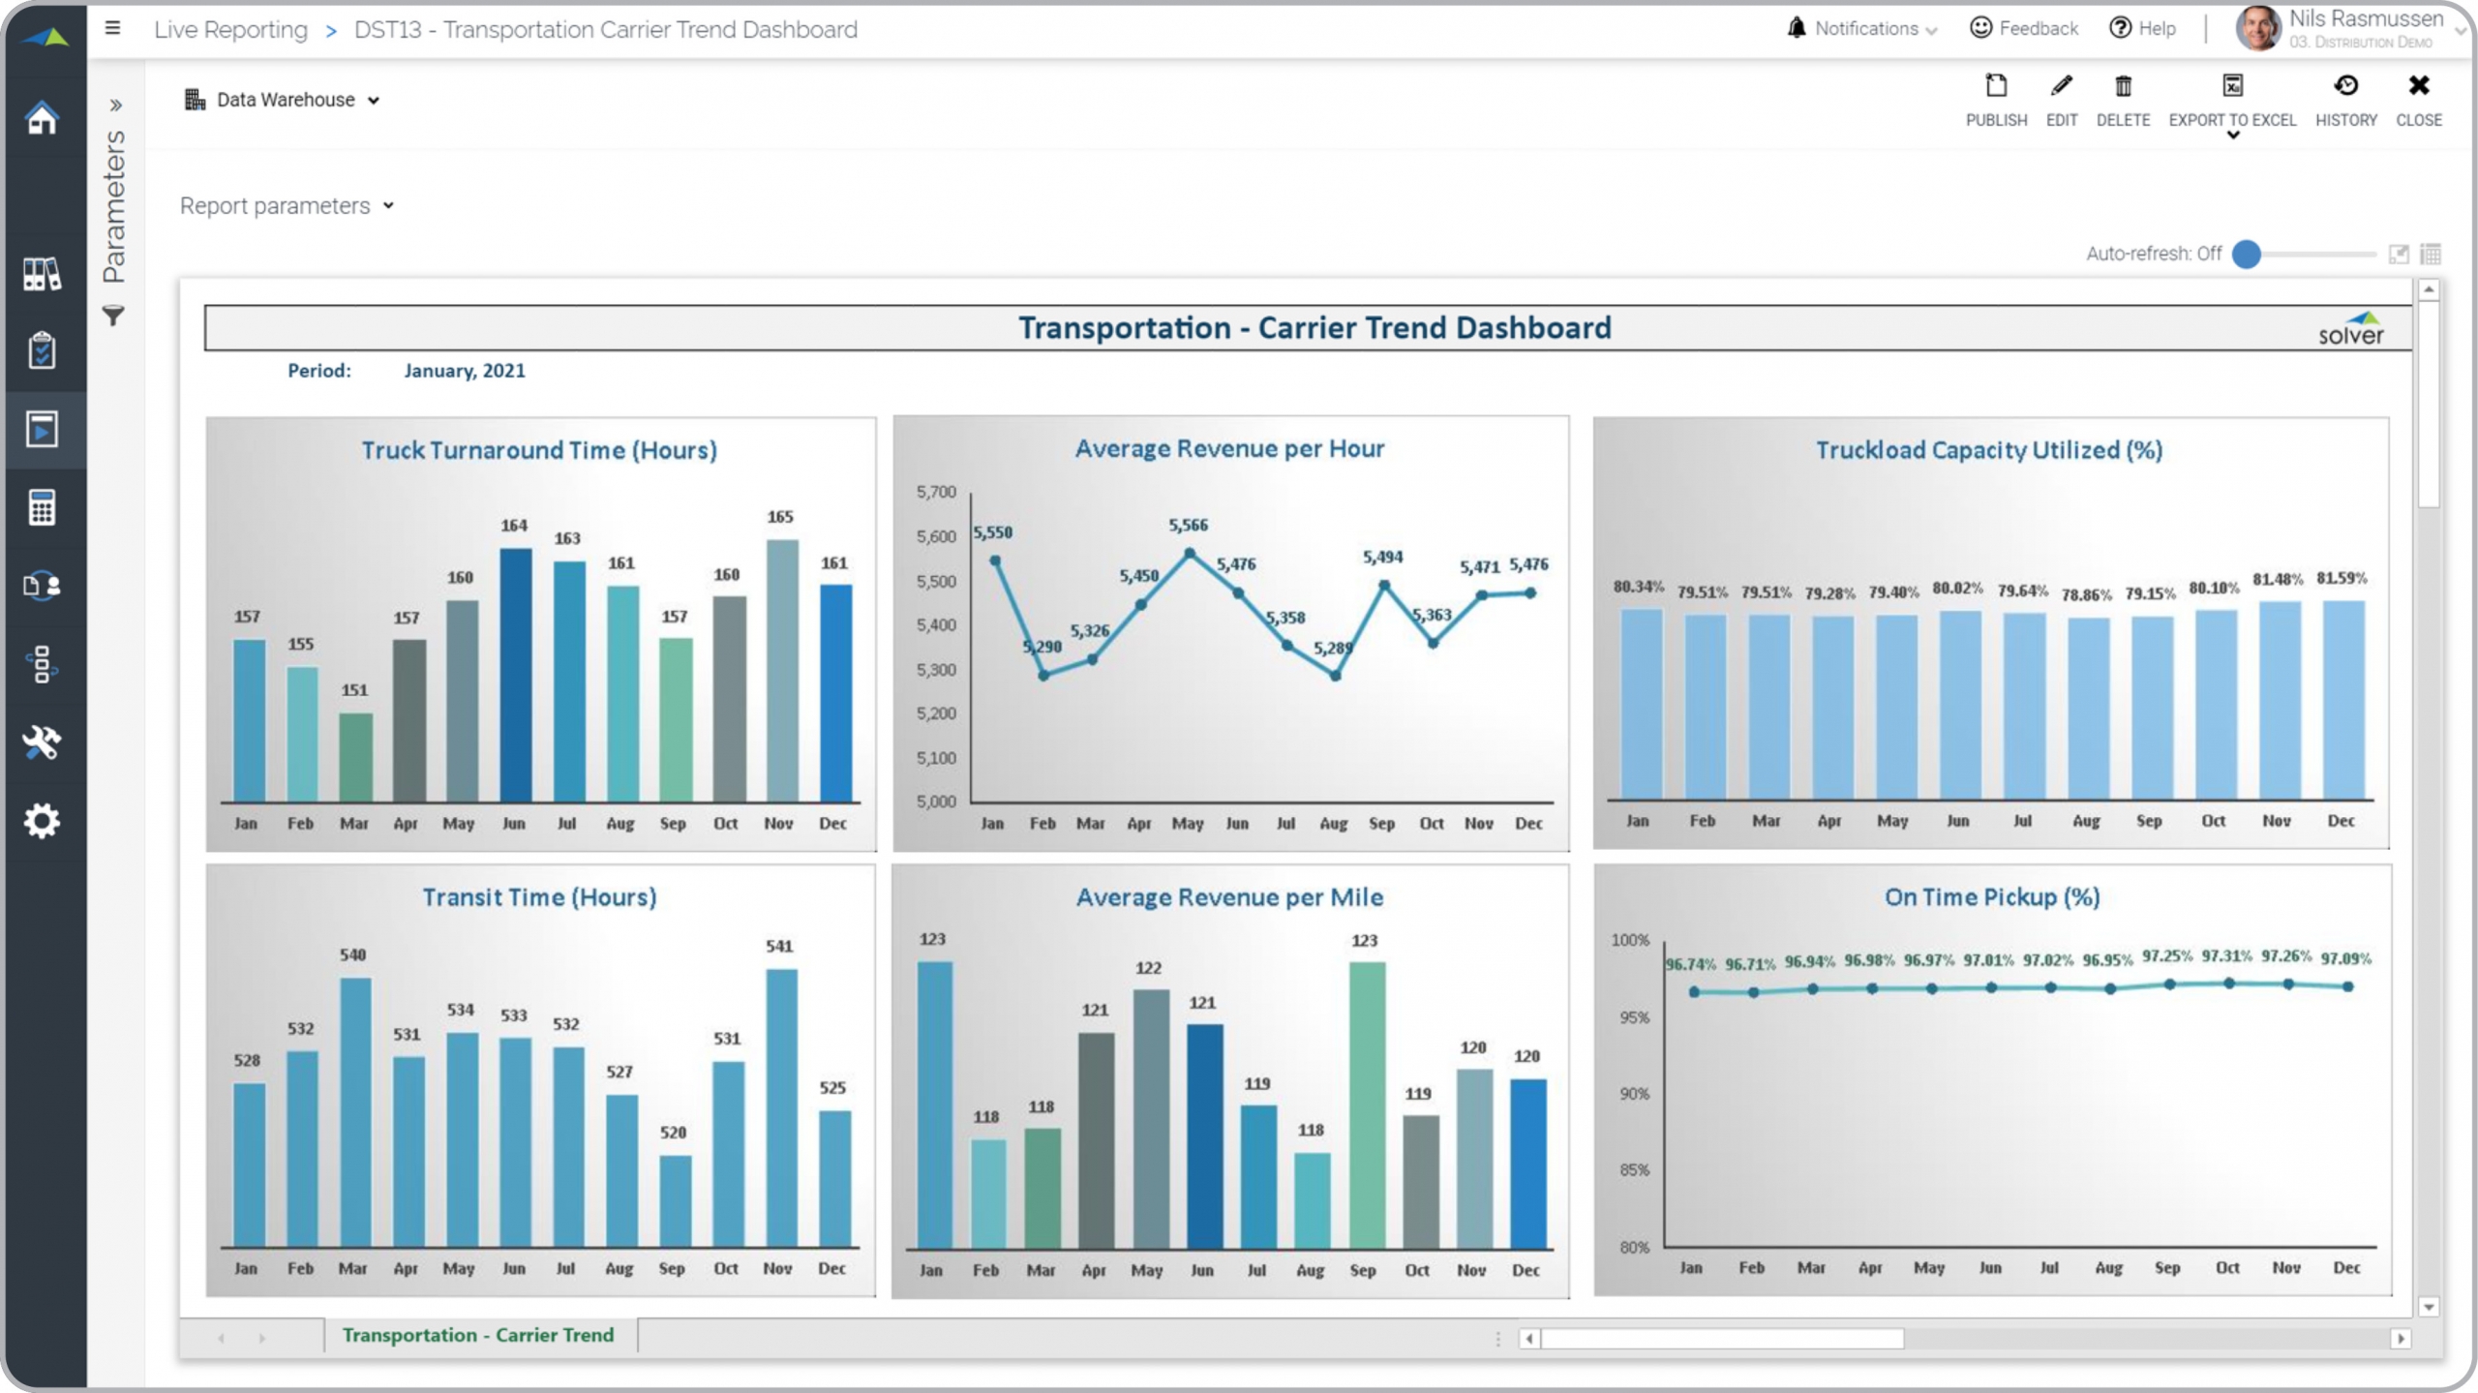This screenshot has height=1393, width=2478.
Task: Click the filter funnel icon
Action: coord(113,316)
